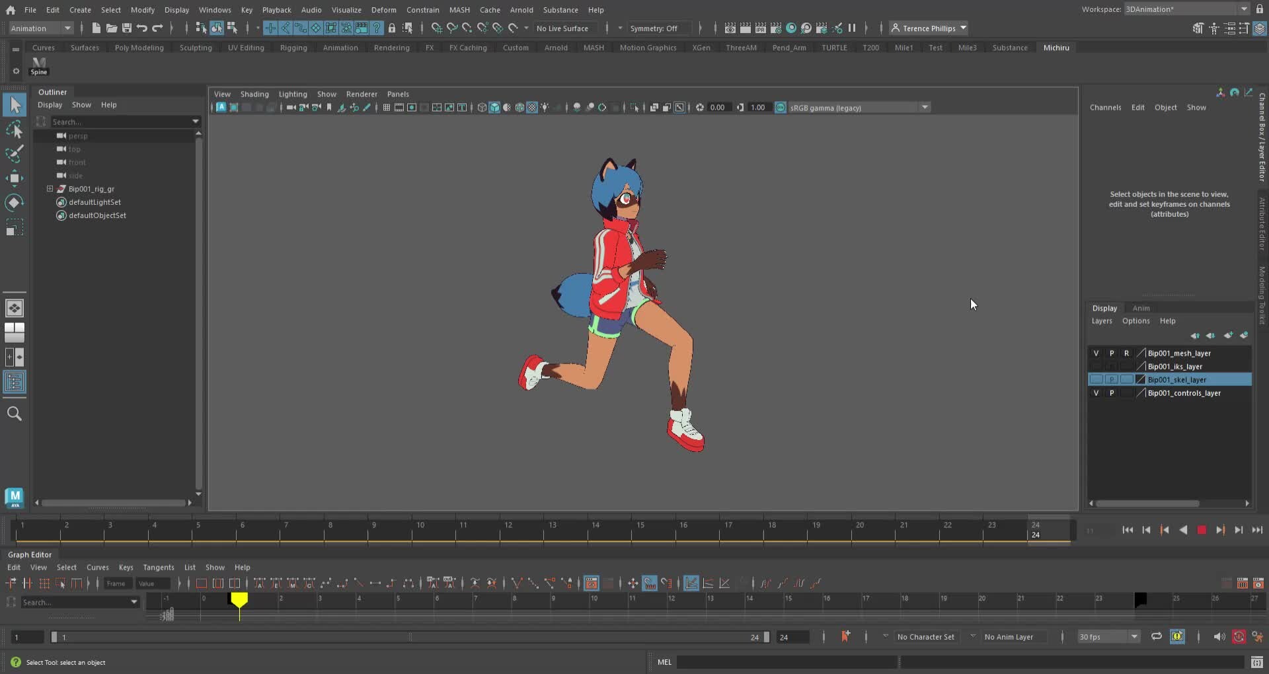
Task: Click the break tangents icon in Graph Editor
Action: click(517, 583)
